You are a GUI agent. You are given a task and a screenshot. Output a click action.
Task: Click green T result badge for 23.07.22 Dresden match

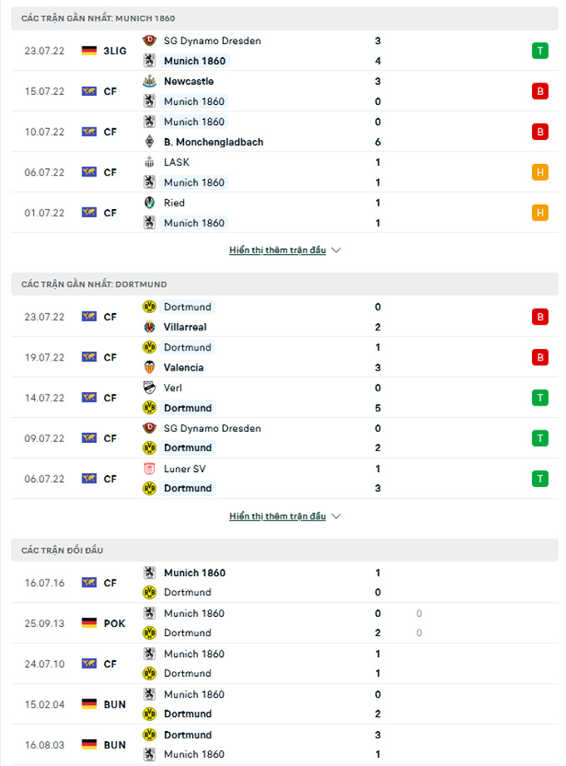click(x=539, y=51)
